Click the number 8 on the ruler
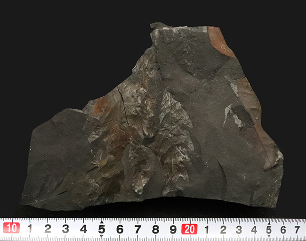 tap(155, 229)
